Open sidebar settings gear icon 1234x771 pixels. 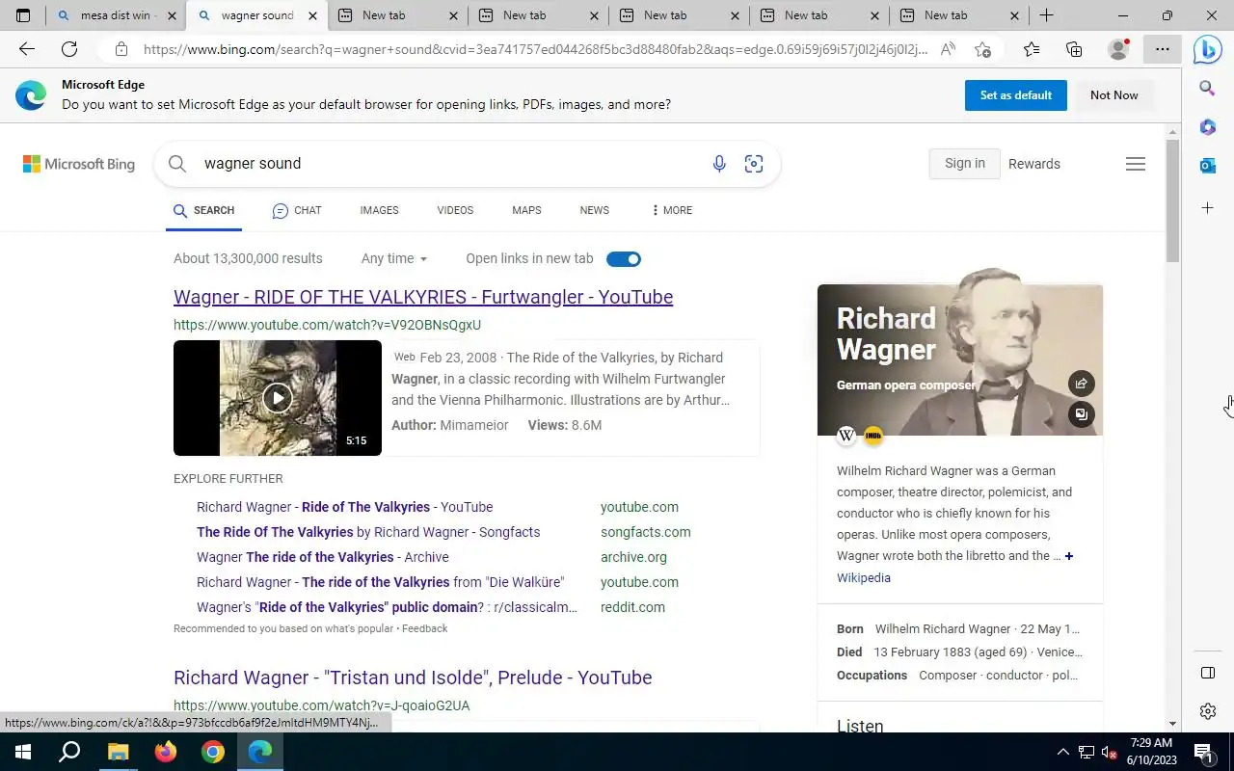click(x=1207, y=711)
